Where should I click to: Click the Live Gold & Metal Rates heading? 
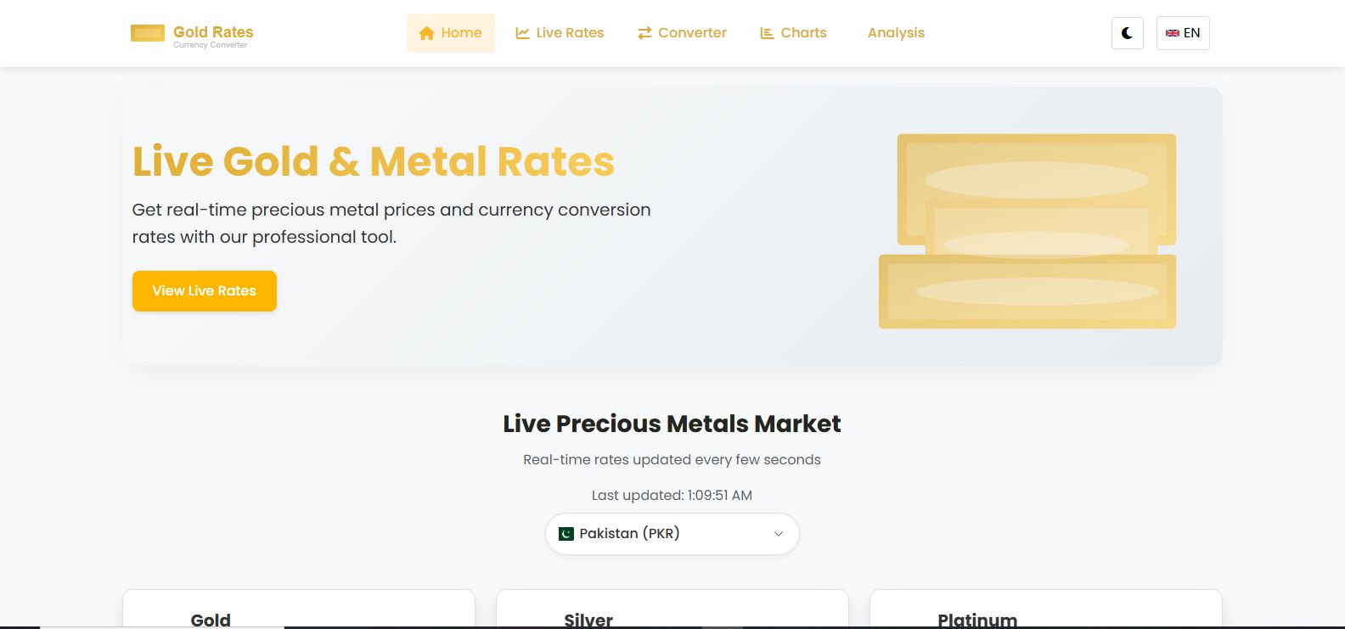point(374,161)
